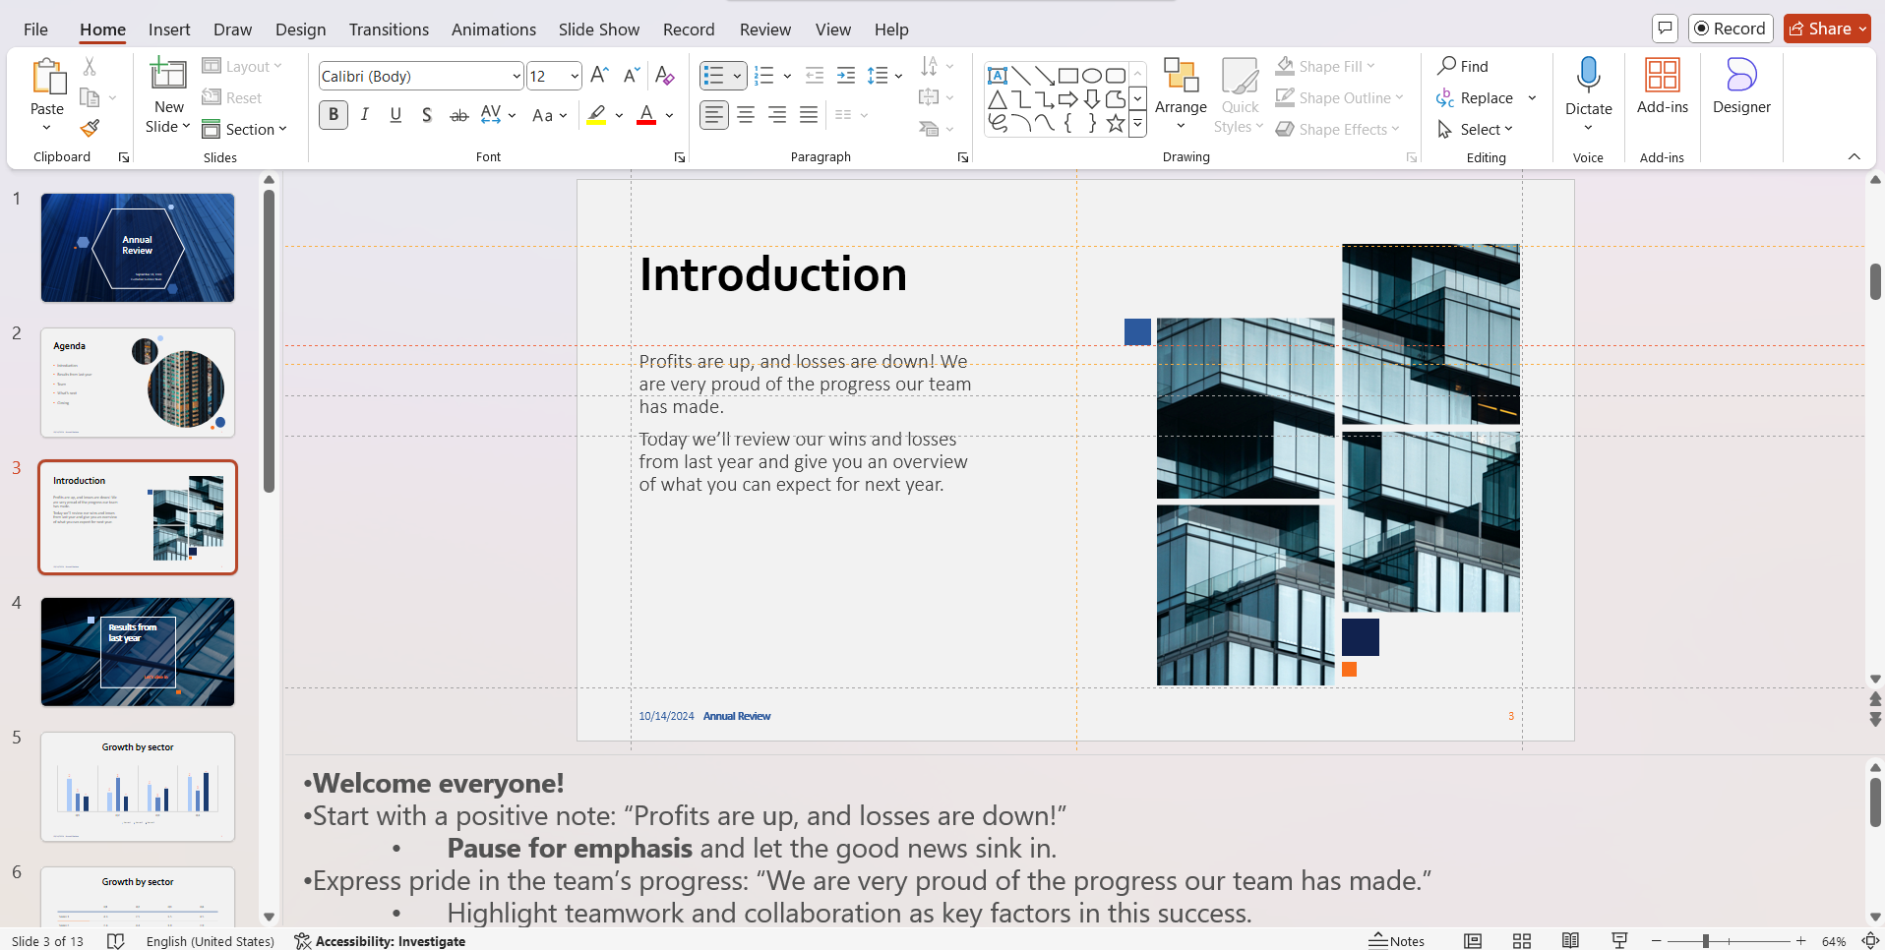Toggle text Shadow formatting

point(427,115)
